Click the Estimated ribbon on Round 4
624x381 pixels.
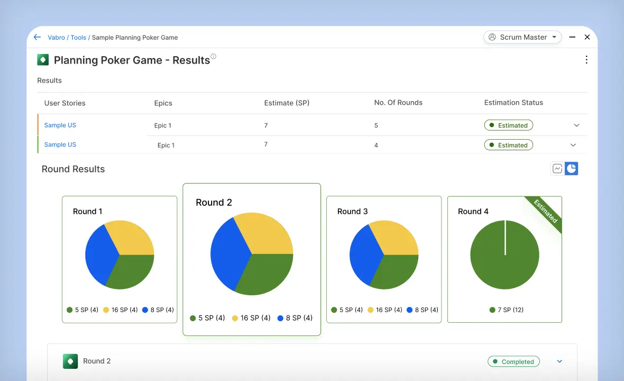(545, 212)
